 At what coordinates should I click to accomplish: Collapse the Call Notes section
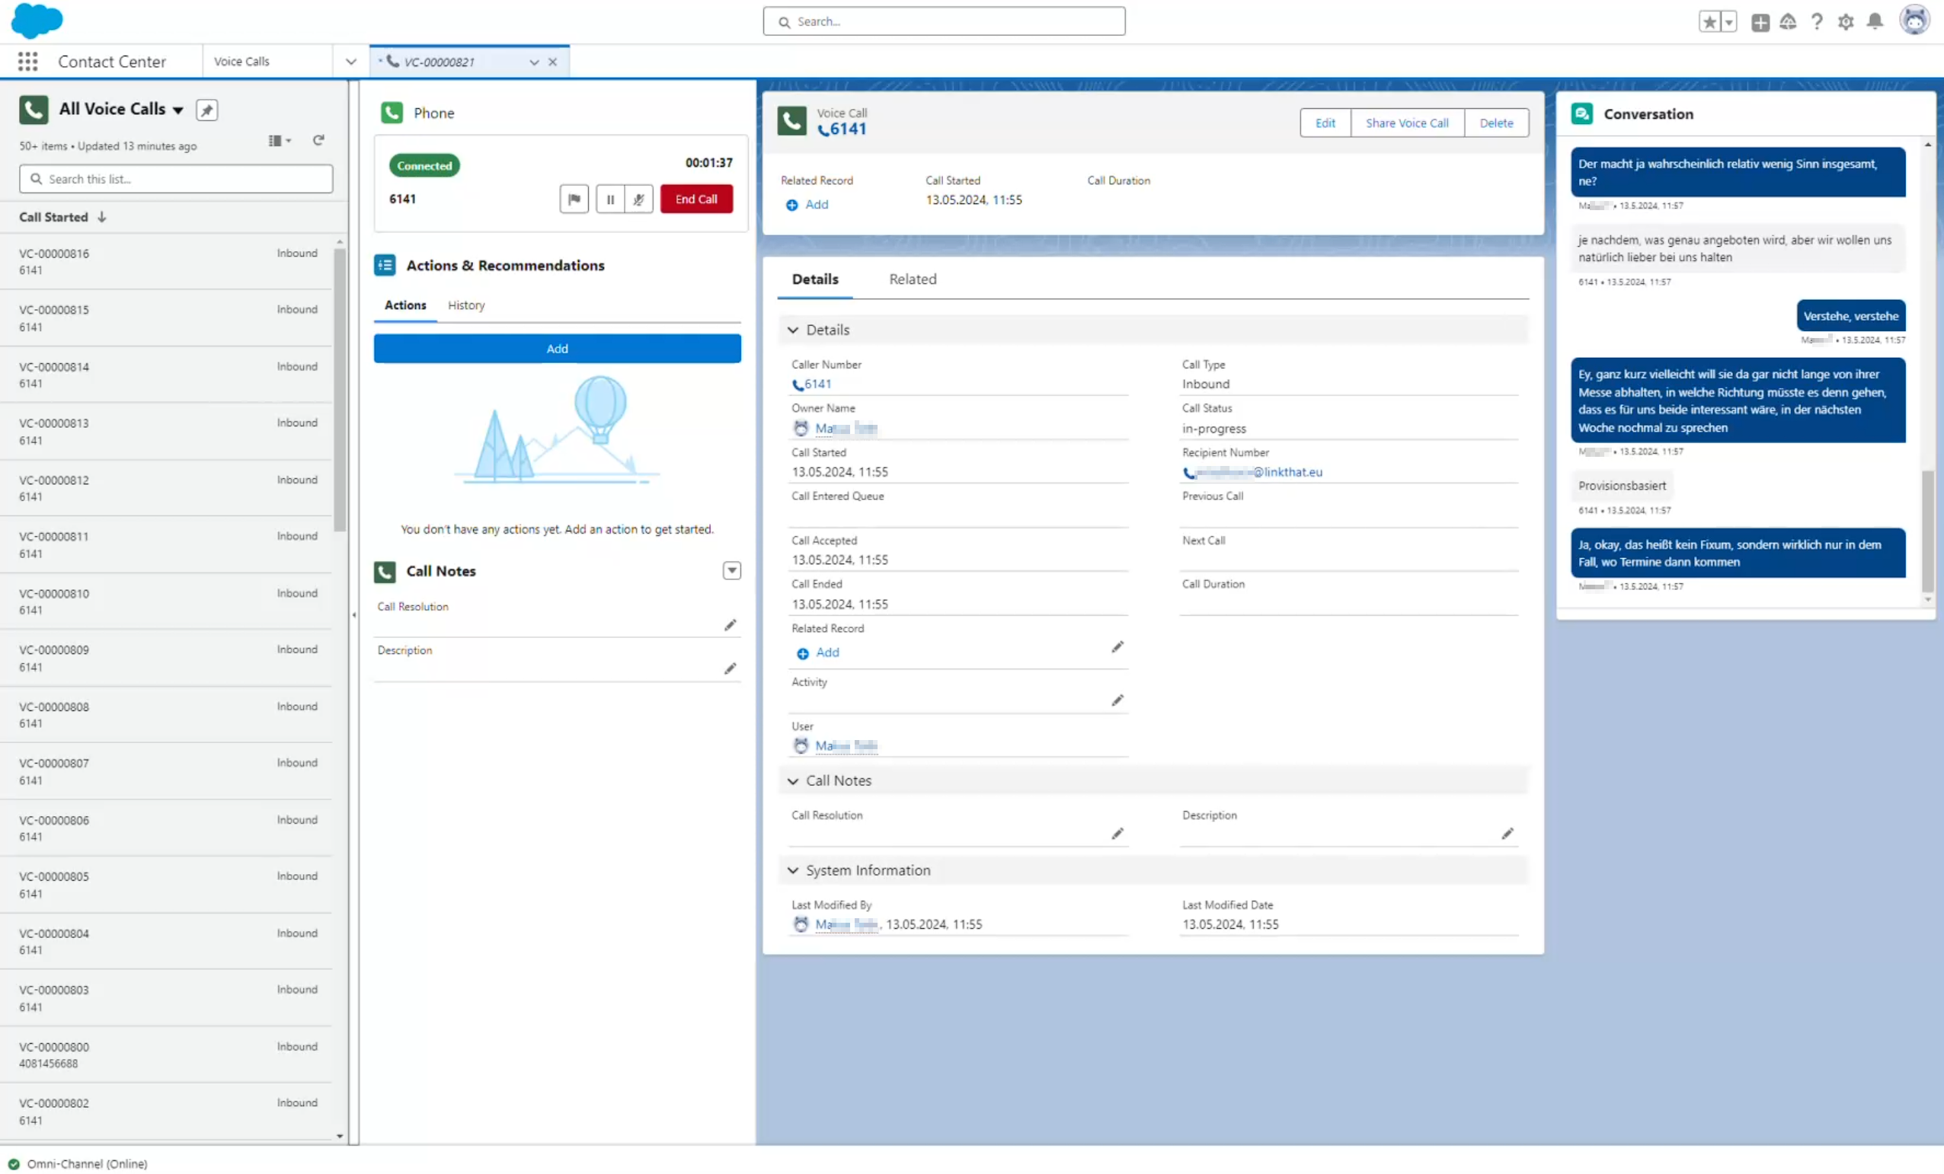pyautogui.click(x=793, y=780)
